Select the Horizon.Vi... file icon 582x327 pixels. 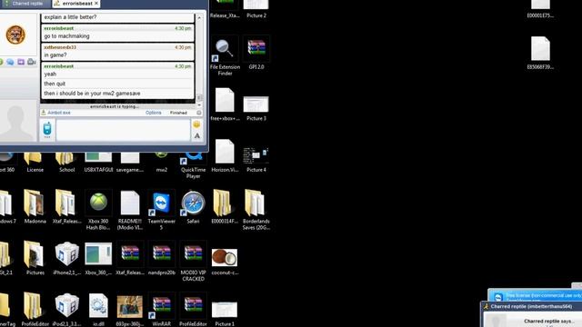pos(225,156)
